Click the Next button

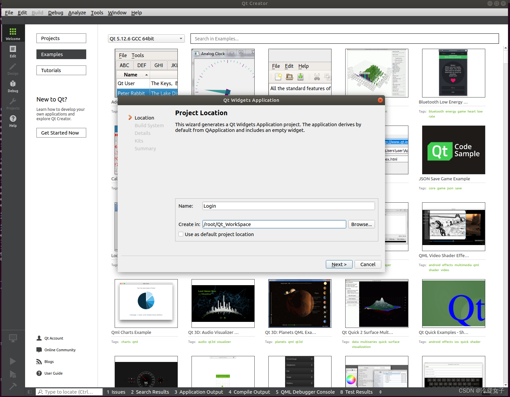(339, 264)
